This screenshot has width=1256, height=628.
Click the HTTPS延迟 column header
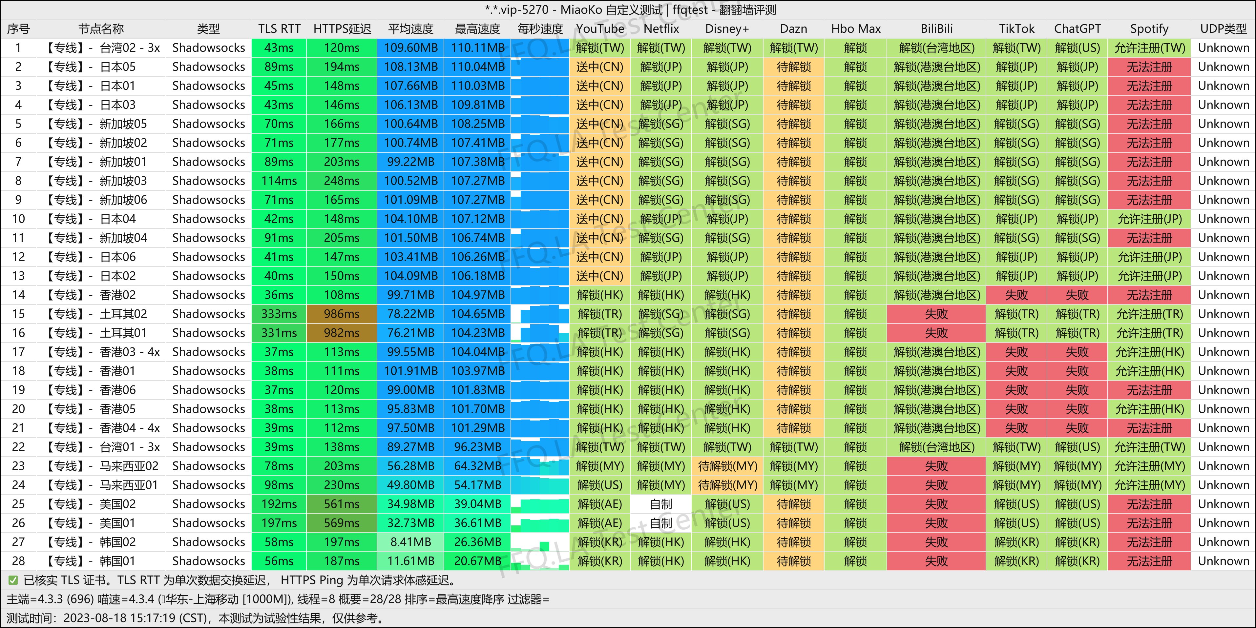342,29
